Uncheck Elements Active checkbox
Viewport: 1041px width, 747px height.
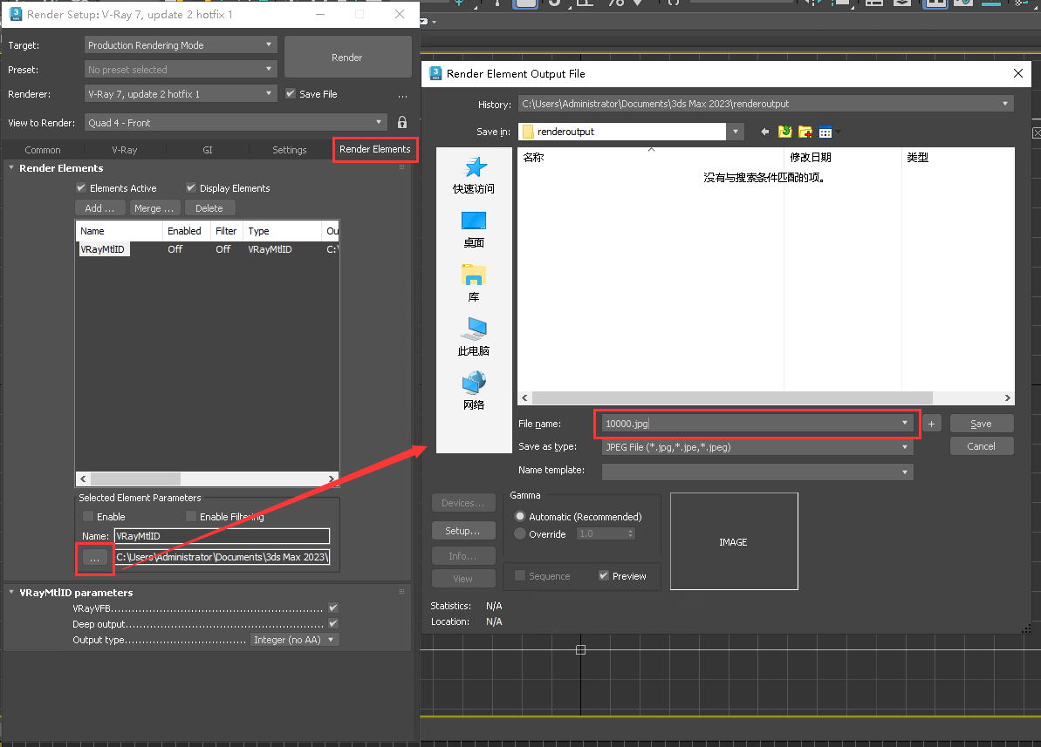(x=81, y=188)
